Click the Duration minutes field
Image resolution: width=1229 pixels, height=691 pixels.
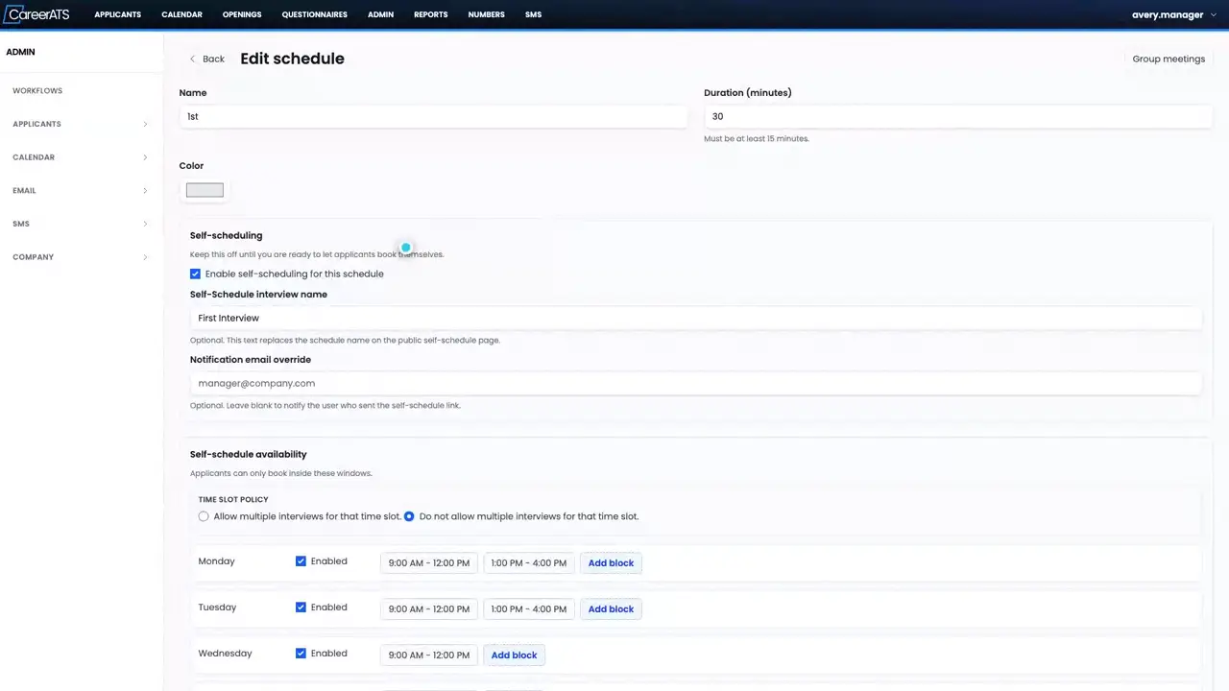[x=958, y=116]
